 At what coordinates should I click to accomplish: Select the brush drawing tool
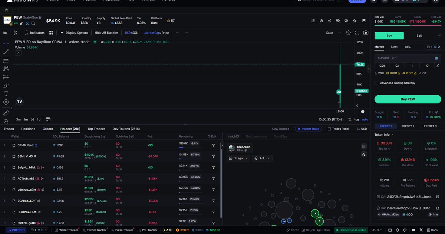tap(6, 85)
